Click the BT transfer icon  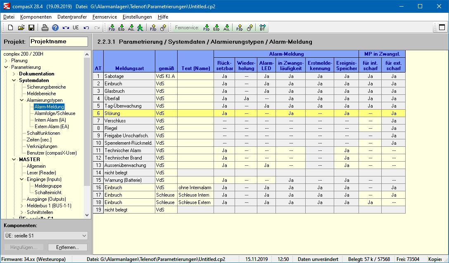point(263,28)
